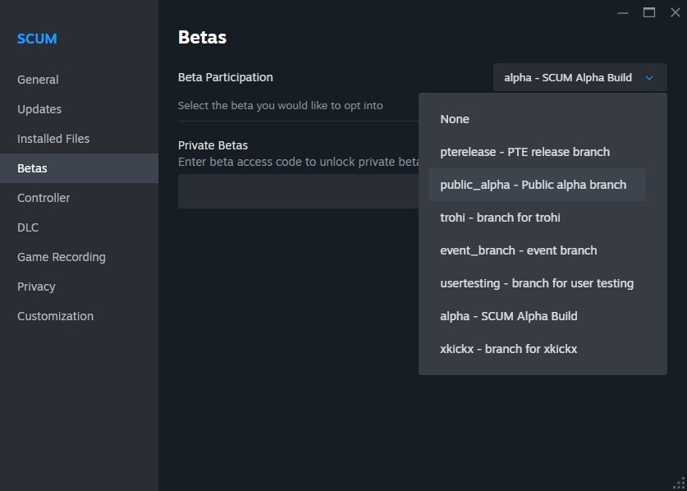
Task: Click the dropdown chevron arrow icon
Action: pyautogui.click(x=649, y=78)
